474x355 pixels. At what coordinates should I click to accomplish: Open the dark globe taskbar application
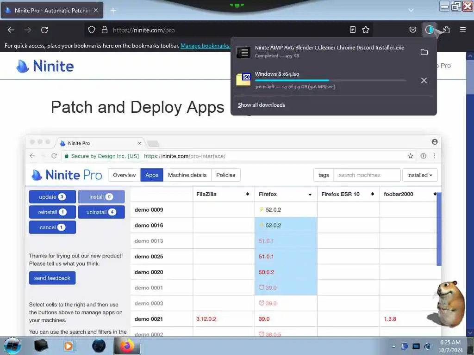tap(99, 346)
